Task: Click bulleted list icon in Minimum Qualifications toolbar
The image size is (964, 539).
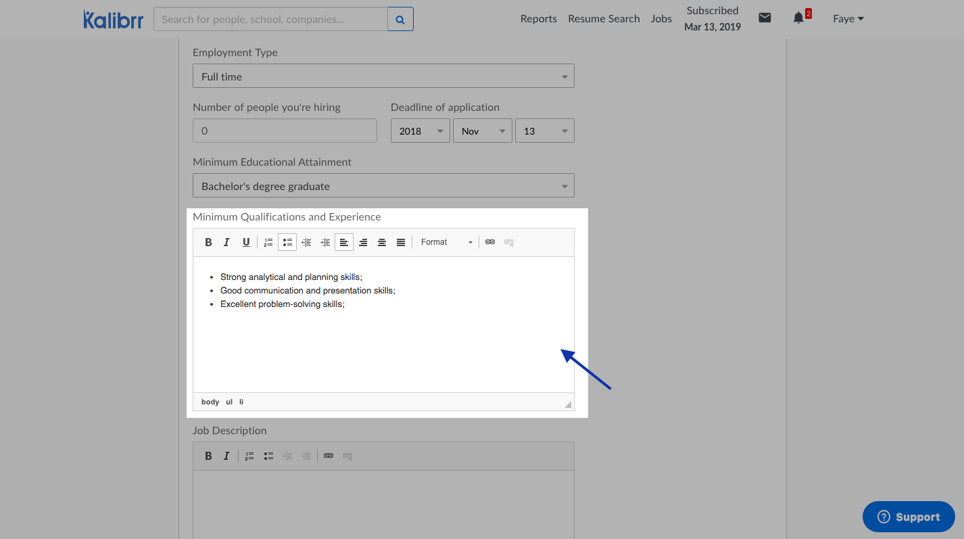Action: point(287,242)
